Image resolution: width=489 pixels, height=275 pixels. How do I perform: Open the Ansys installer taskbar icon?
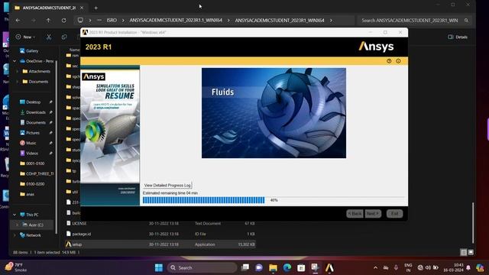329,267
